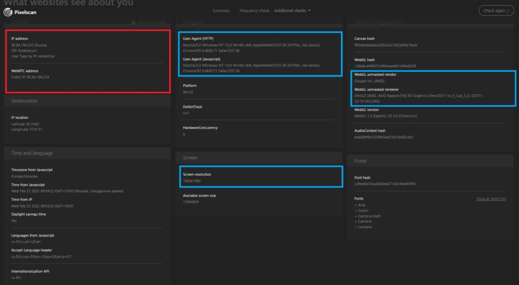Screen dimensions: 519x285
Task: Click the Calibri font entry
Action: coord(361,211)
